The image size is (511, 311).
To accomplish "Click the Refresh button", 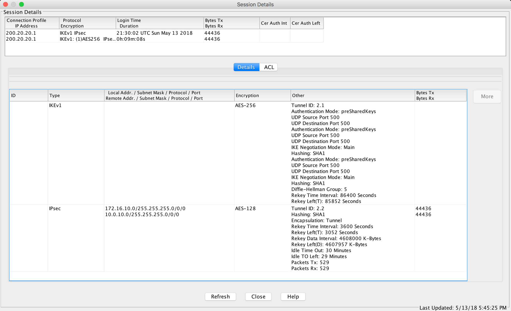I will coord(220,297).
